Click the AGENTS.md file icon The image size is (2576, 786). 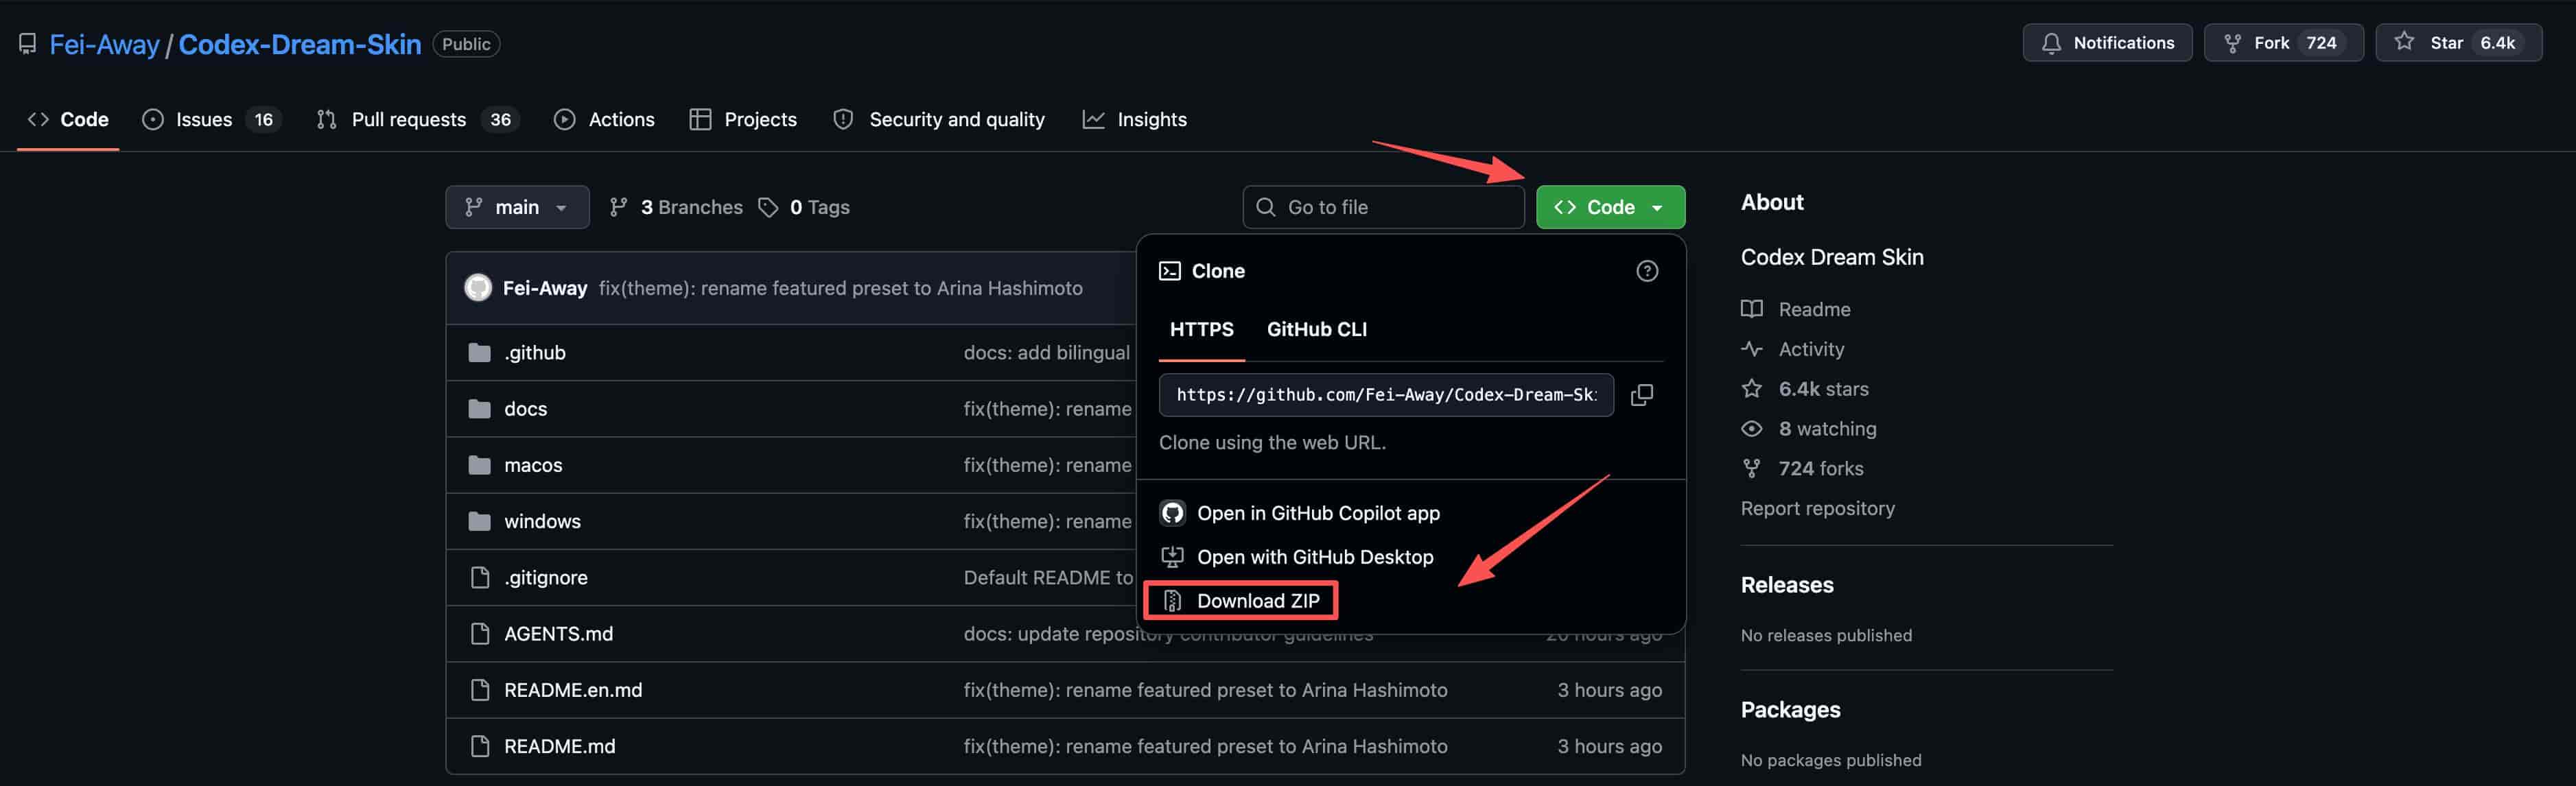point(480,634)
